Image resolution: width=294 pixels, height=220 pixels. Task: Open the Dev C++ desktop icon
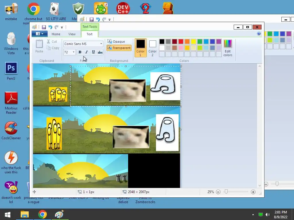point(123,8)
